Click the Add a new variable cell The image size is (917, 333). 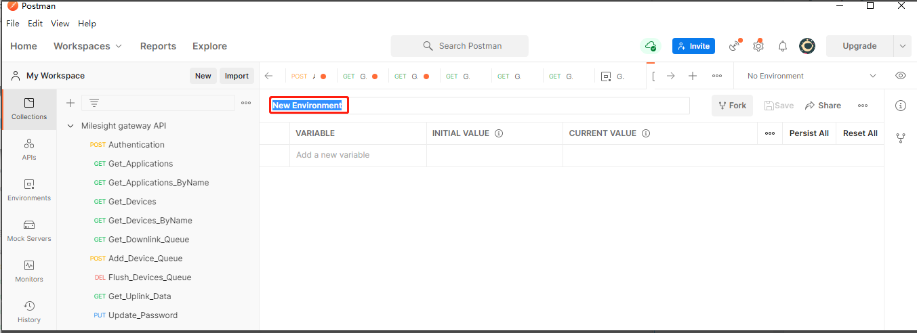tap(358, 155)
